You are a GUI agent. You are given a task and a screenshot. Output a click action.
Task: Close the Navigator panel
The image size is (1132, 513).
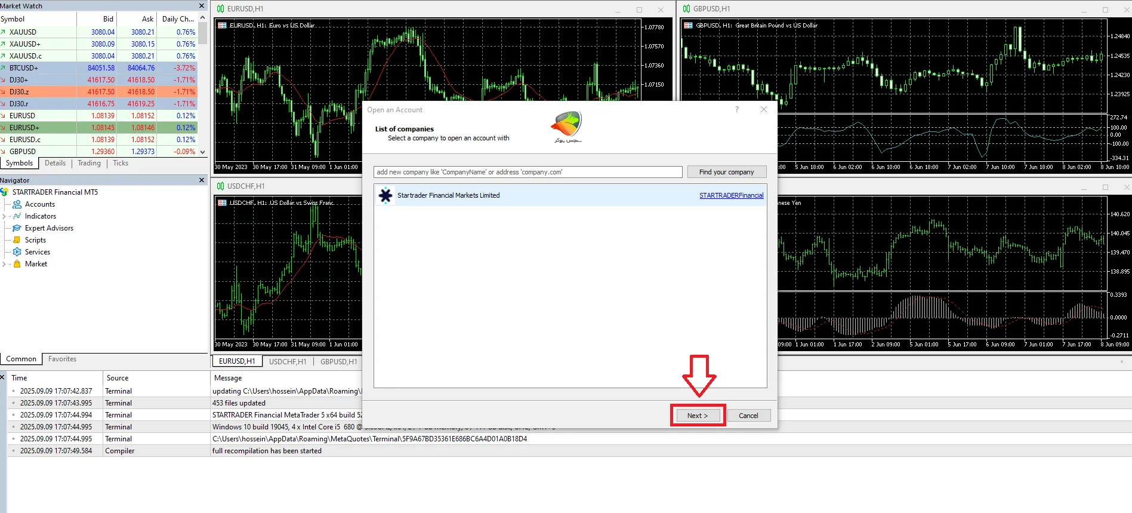pyautogui.click(x=202, y=180)
